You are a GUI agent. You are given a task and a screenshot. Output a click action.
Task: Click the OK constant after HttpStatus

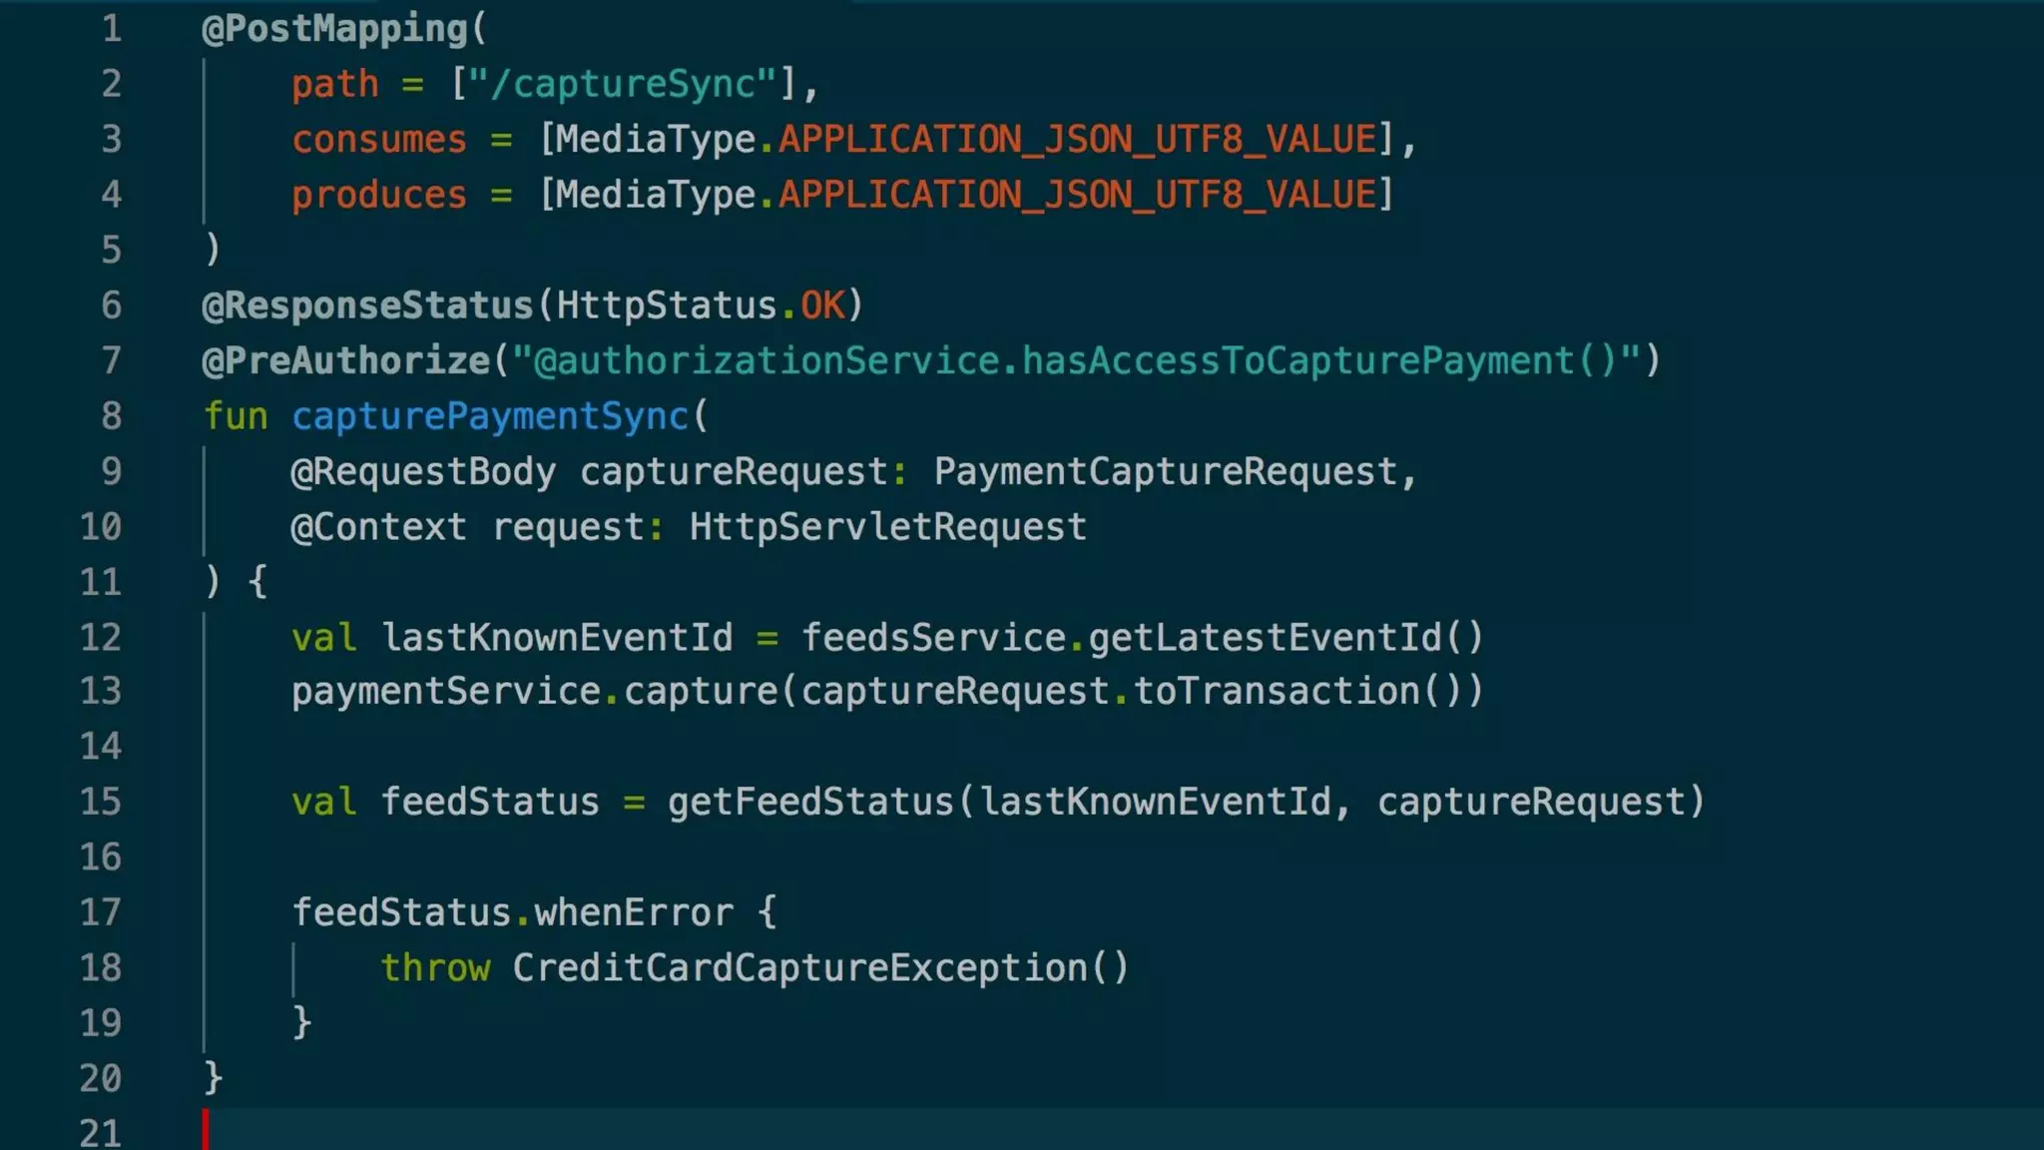[x=822, y=305]
